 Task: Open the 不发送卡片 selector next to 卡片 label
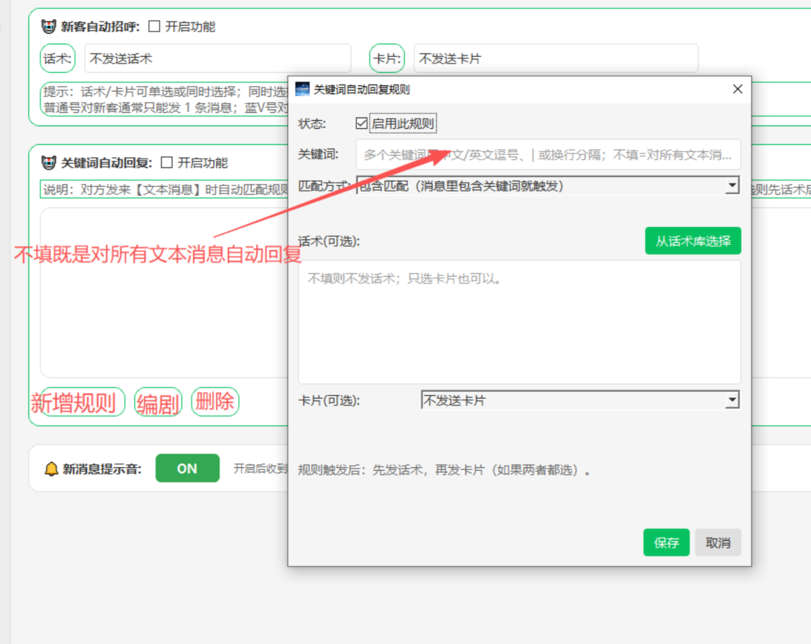[x=555, y=58]
